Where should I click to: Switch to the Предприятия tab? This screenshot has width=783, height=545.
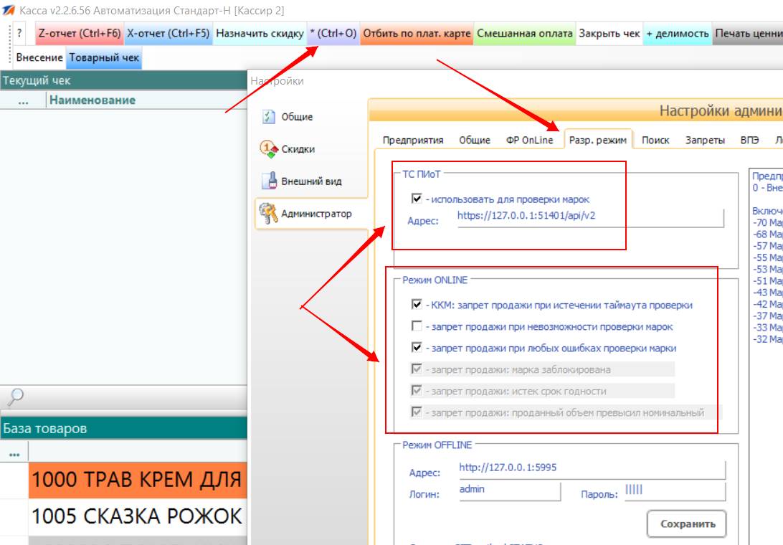pyautogui.click(x=413, y=141)
